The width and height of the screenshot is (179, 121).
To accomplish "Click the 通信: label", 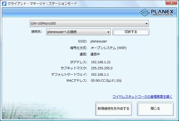I will tap(83, 54).
